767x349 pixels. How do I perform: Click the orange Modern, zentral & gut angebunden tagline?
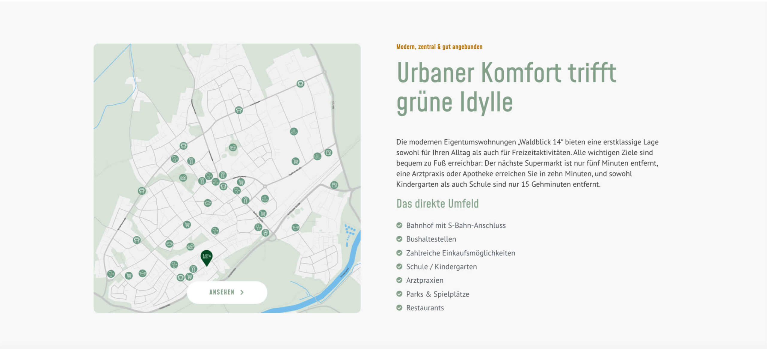(x=439, y=47)
